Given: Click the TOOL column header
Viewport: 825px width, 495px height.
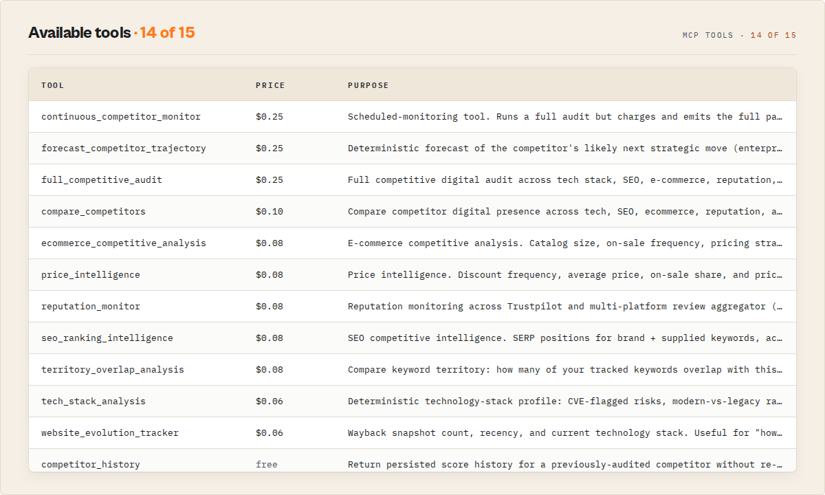Looking at the screenshot, I should (x=53, y=86).
